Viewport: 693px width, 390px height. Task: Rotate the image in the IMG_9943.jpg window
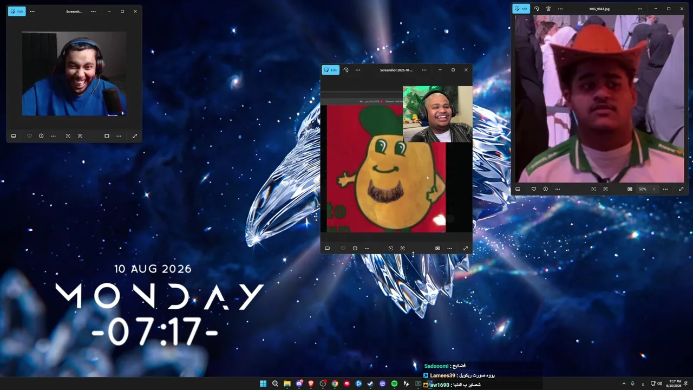point(537,9)
